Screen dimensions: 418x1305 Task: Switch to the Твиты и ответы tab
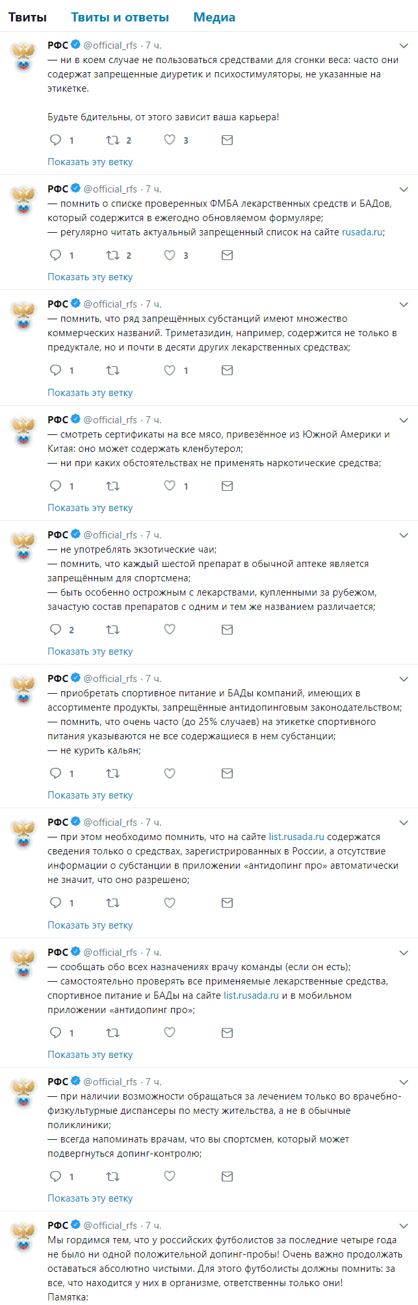[120, 18]
